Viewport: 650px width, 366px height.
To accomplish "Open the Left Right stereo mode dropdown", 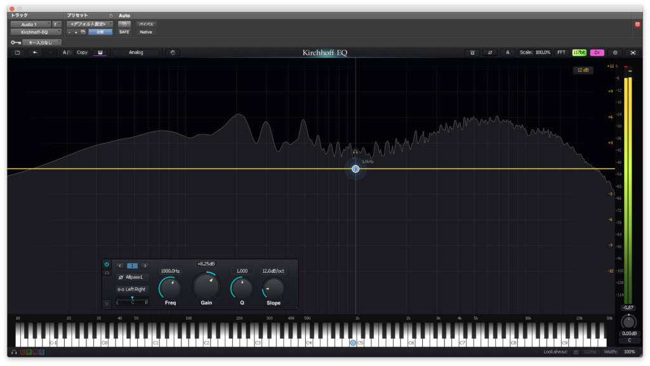I will point(132,289).
